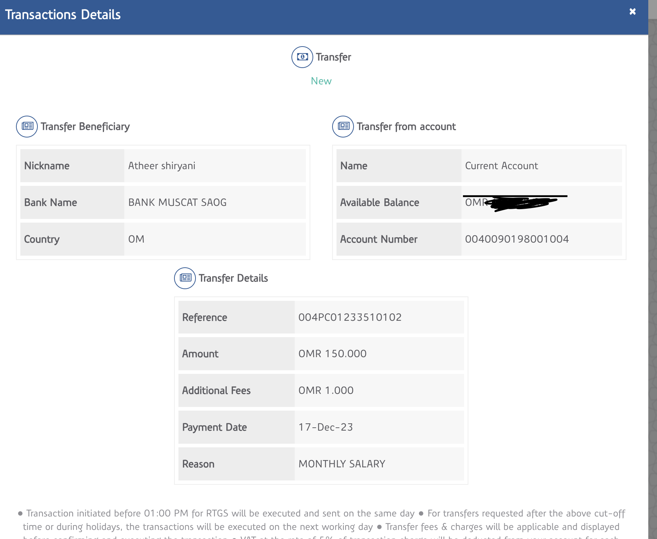Click the country value OM
This screenshot has height=539, width=657.
136,239
